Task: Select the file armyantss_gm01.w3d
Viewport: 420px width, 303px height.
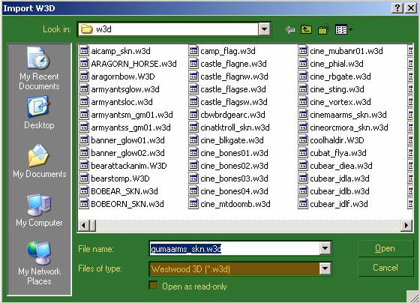Action: 125,127
